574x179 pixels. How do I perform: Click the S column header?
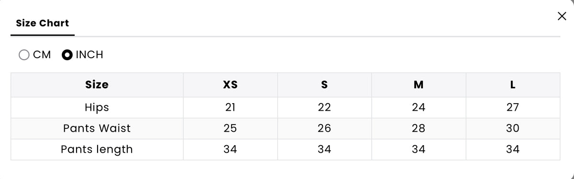[324, 85]
